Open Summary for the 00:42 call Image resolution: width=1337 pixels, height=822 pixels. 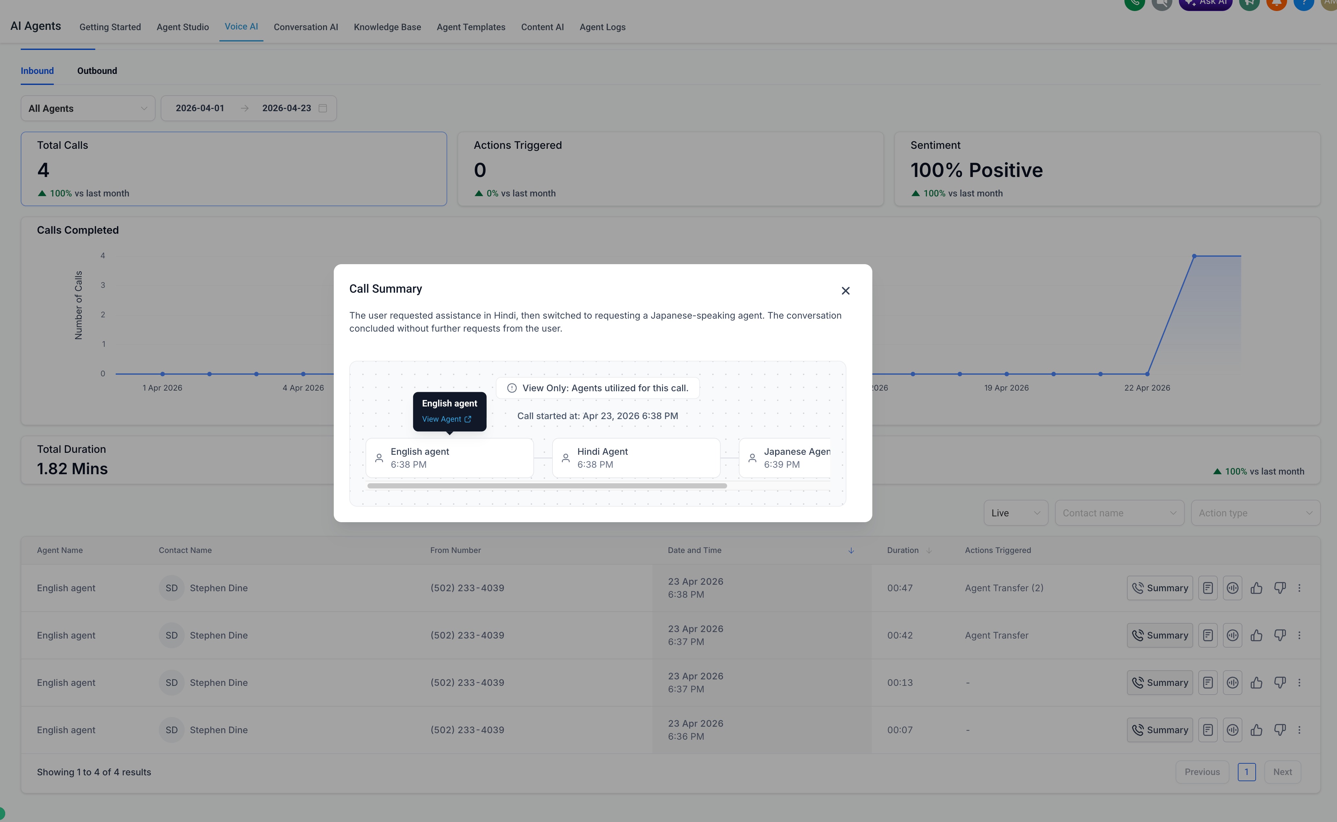point(1160,635)
